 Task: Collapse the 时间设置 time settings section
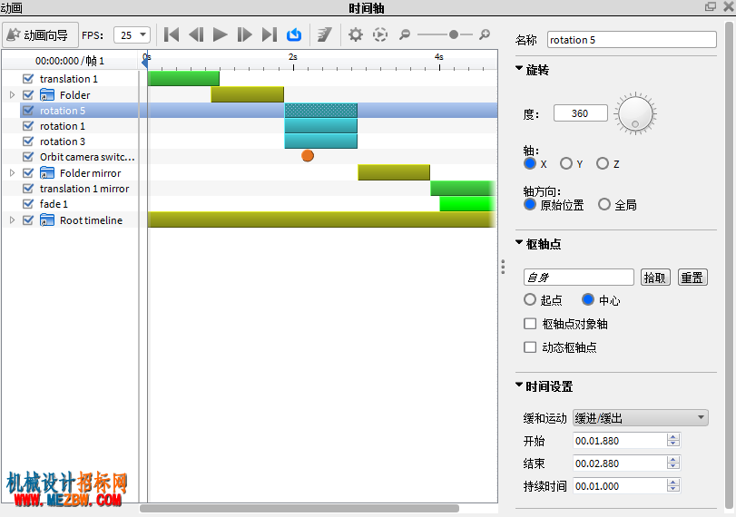coord(519,385)
